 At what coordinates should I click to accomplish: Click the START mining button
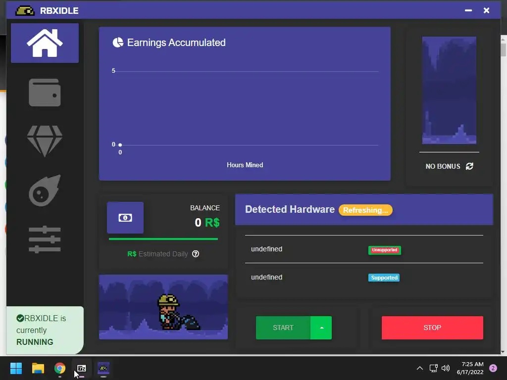coord(283,328)
